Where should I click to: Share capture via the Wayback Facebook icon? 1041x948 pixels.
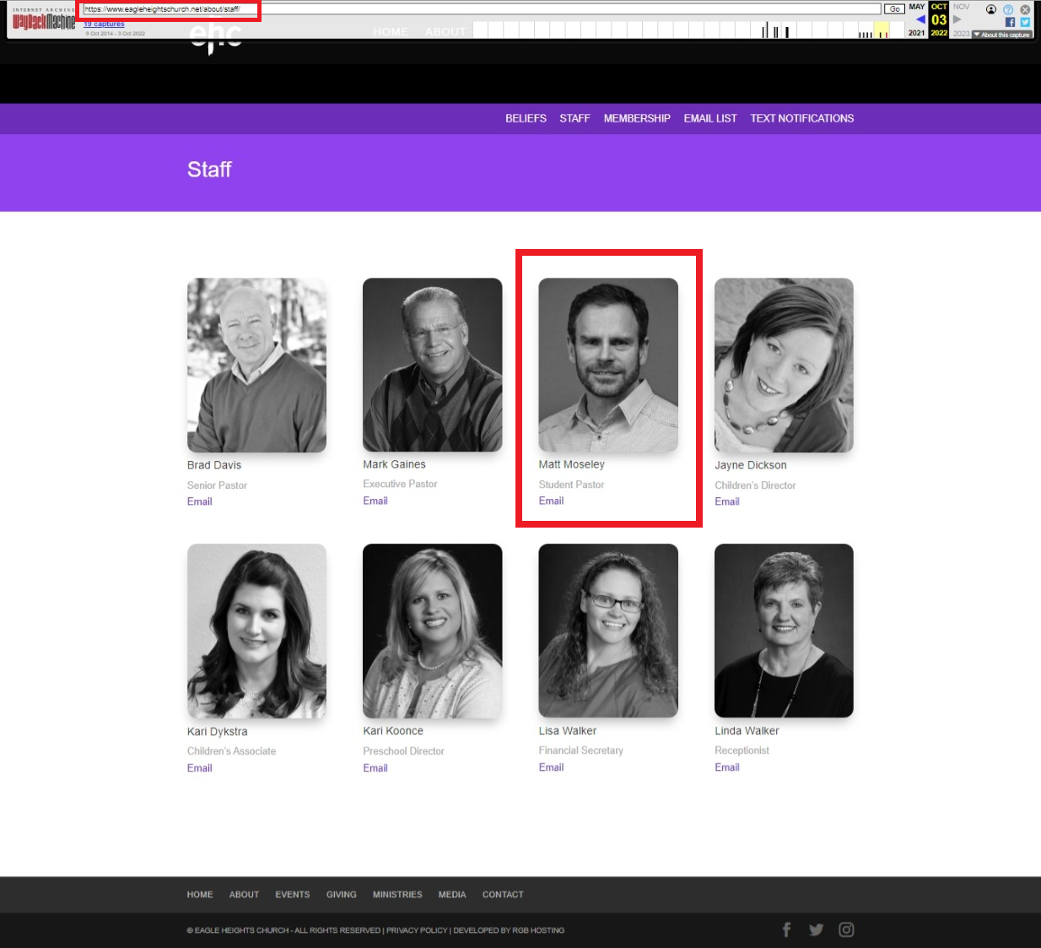point(1010,22)
